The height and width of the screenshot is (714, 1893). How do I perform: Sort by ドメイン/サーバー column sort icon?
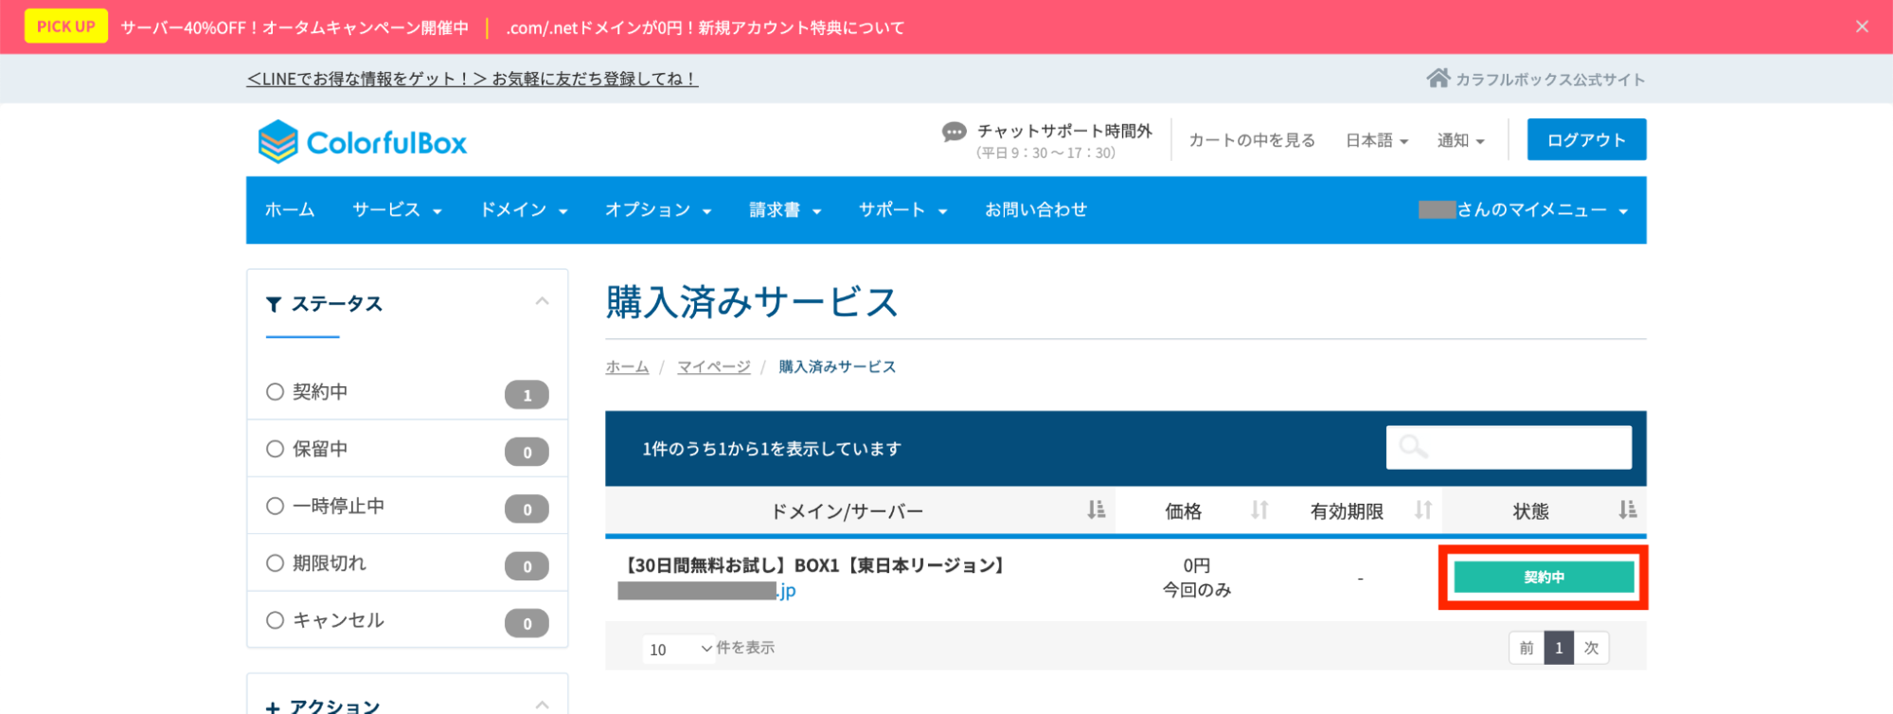[1096, 510]
